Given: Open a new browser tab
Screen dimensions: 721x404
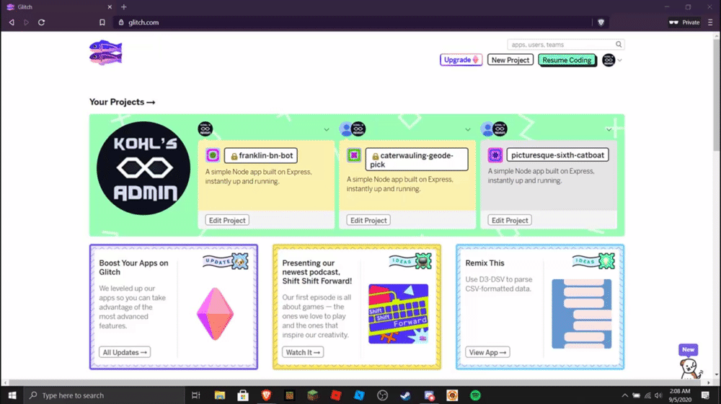Looking at the screenshot, I should [x=124, y=7].
